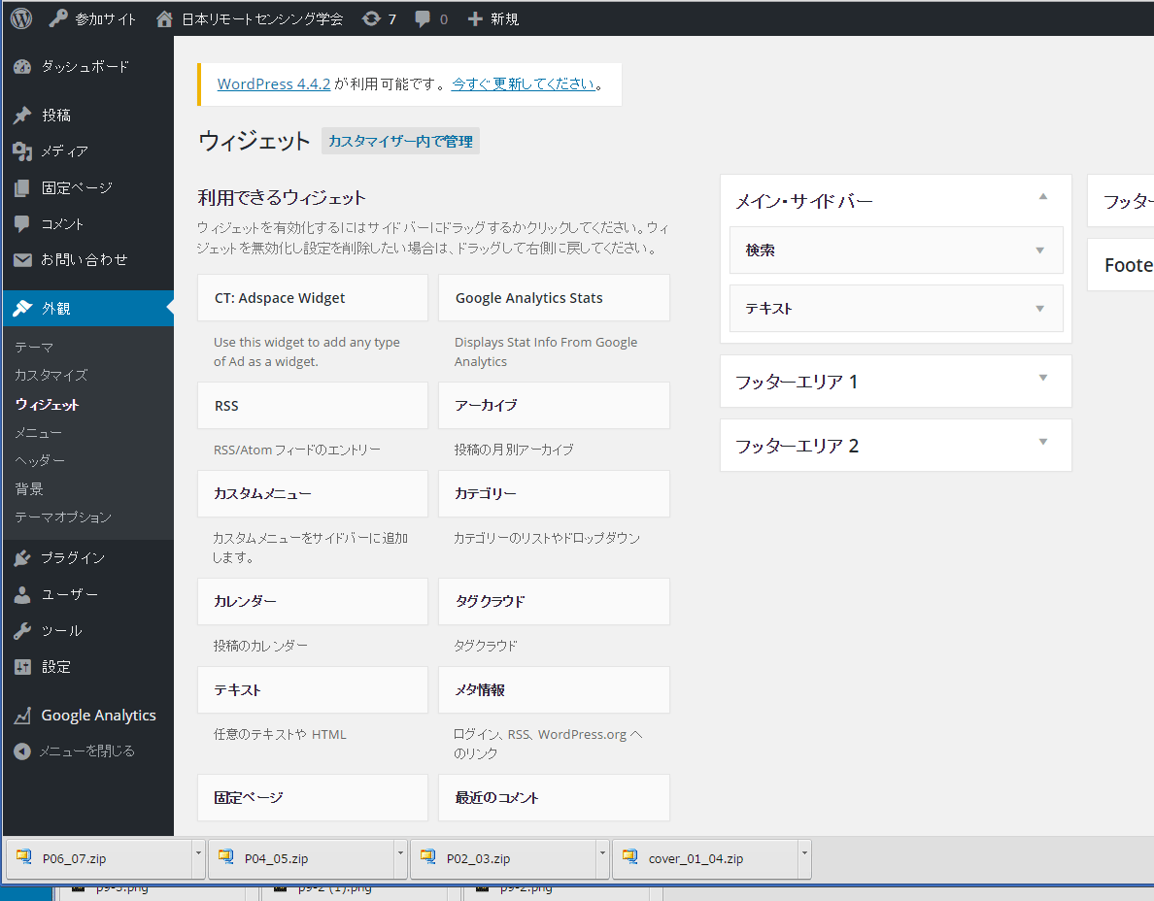Click the Google Analytics chart icon
This screenshot has width=1154, height=901.
pos(22,715)
